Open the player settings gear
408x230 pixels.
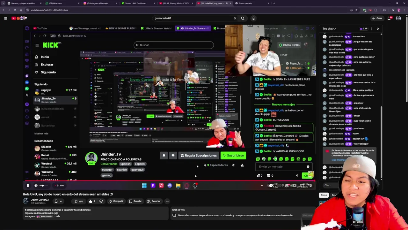[x=287, y=185]
